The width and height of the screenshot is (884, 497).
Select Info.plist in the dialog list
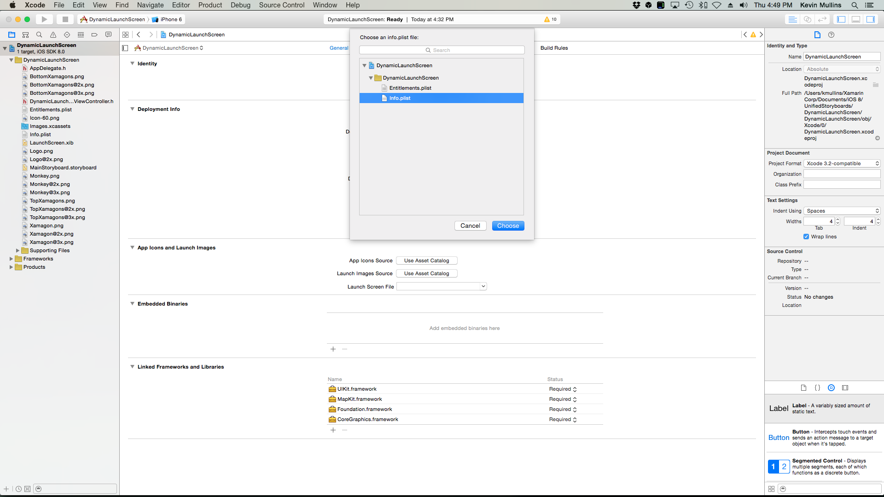point(400,98)
